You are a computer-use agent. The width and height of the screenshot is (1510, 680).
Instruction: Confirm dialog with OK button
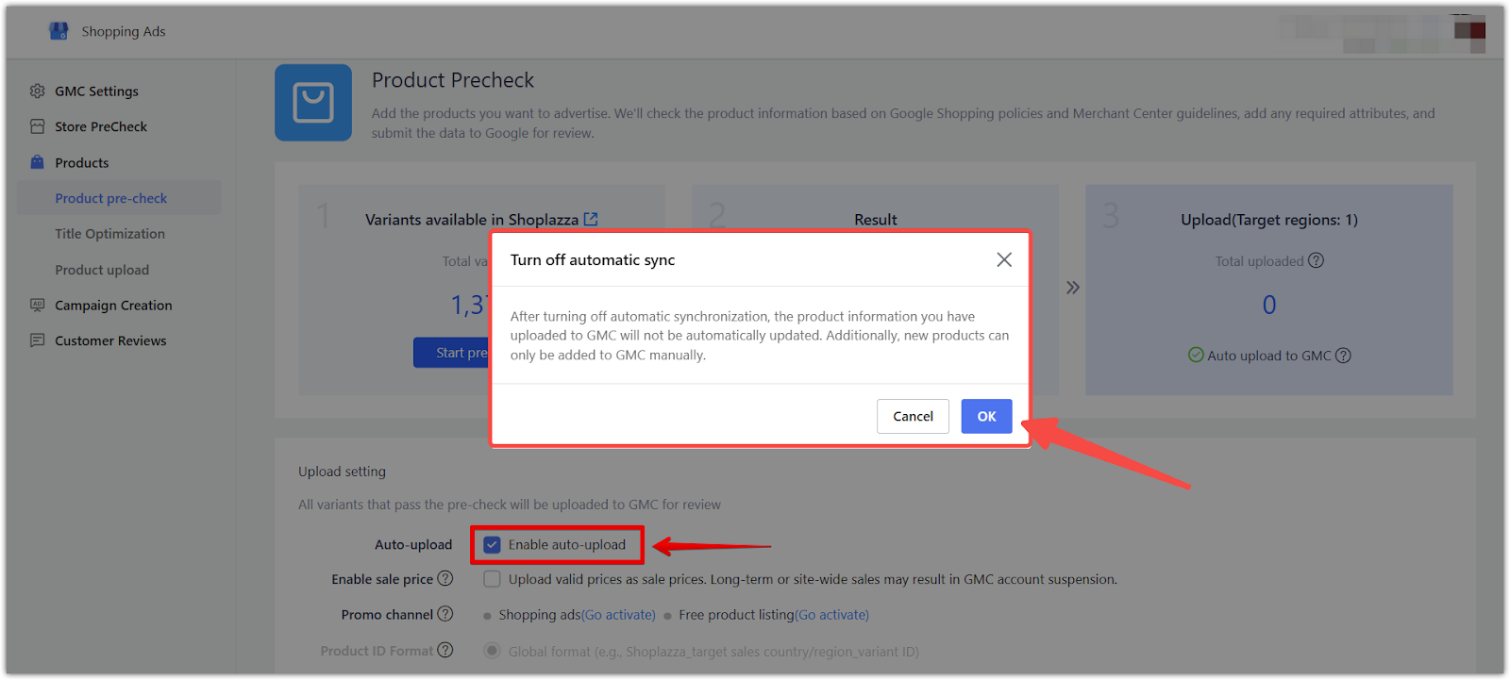click(x=986, y=416)
